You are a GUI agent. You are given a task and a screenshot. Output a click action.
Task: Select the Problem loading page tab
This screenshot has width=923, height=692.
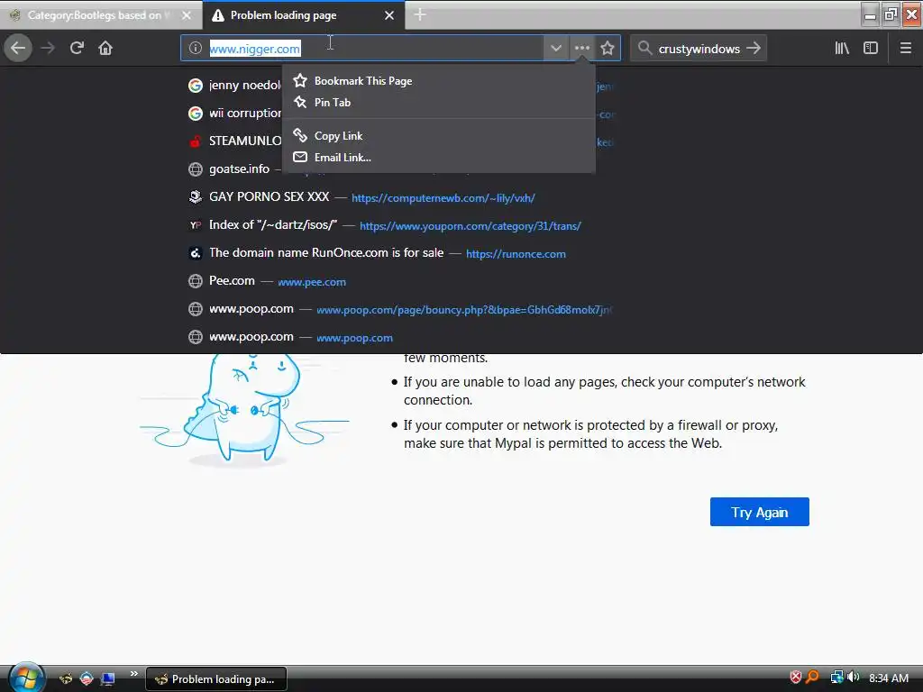point(304,15)
